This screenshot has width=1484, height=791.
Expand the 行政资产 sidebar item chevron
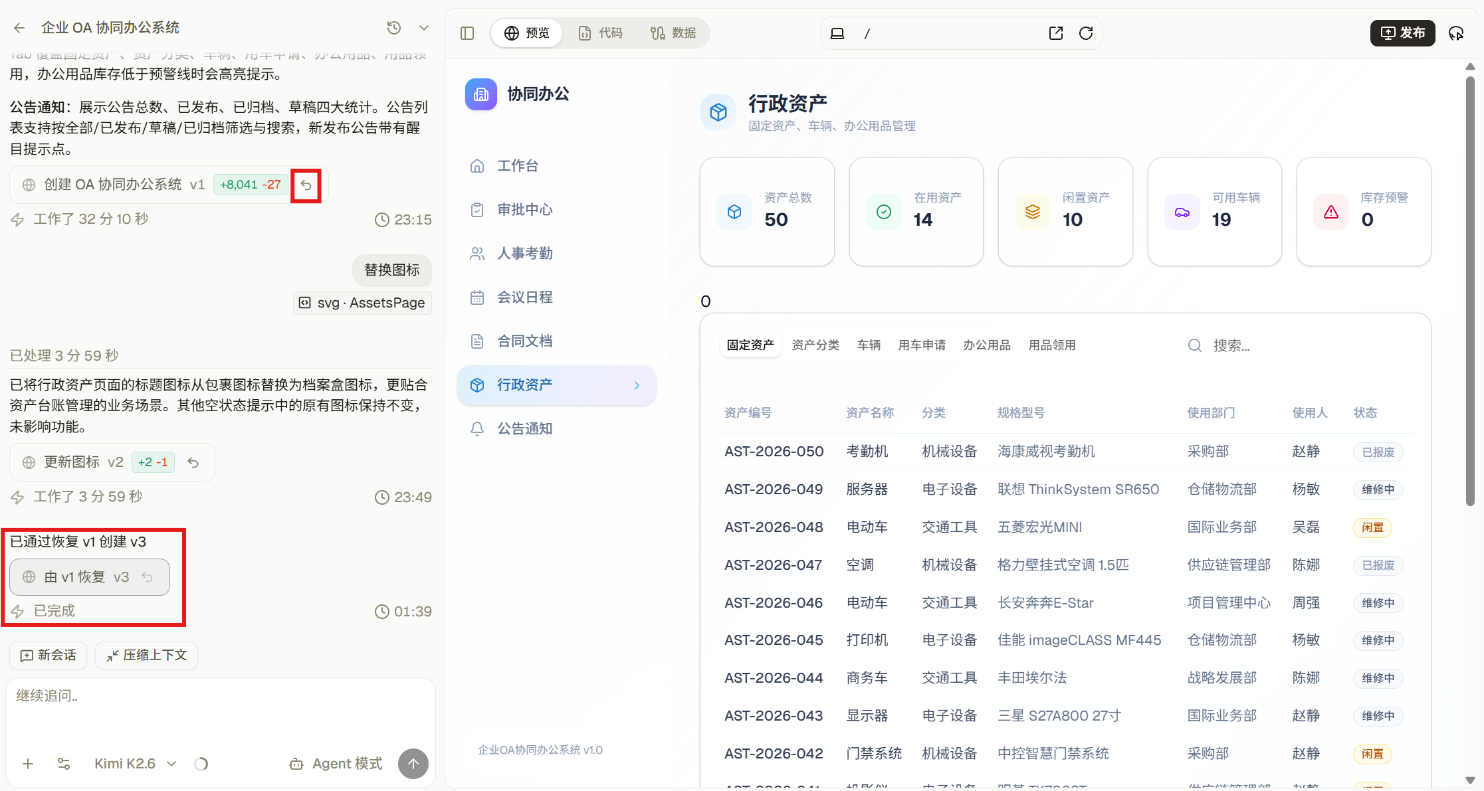coord(637,385)
